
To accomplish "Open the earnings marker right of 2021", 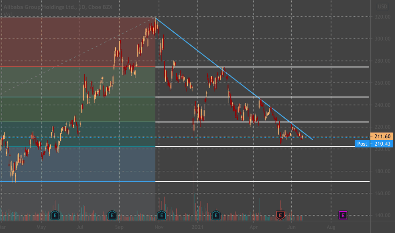I will 216,215.
